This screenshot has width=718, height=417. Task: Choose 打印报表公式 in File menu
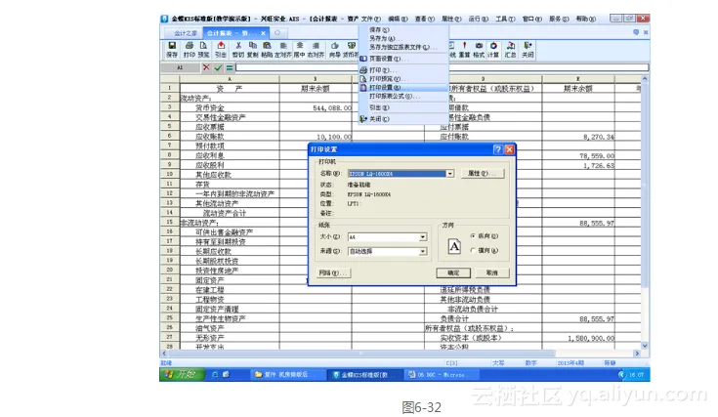coord(402,96)
